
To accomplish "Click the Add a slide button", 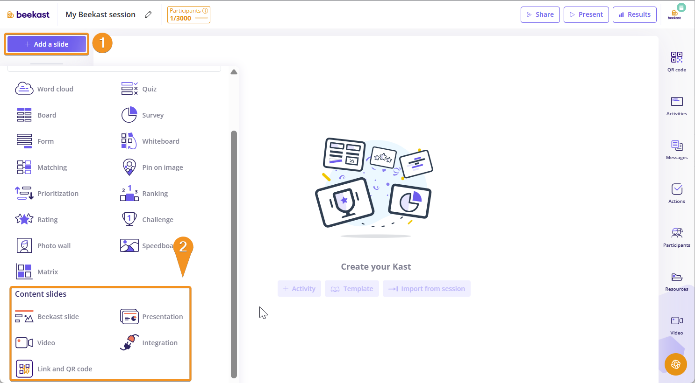I will coord(47,44).
